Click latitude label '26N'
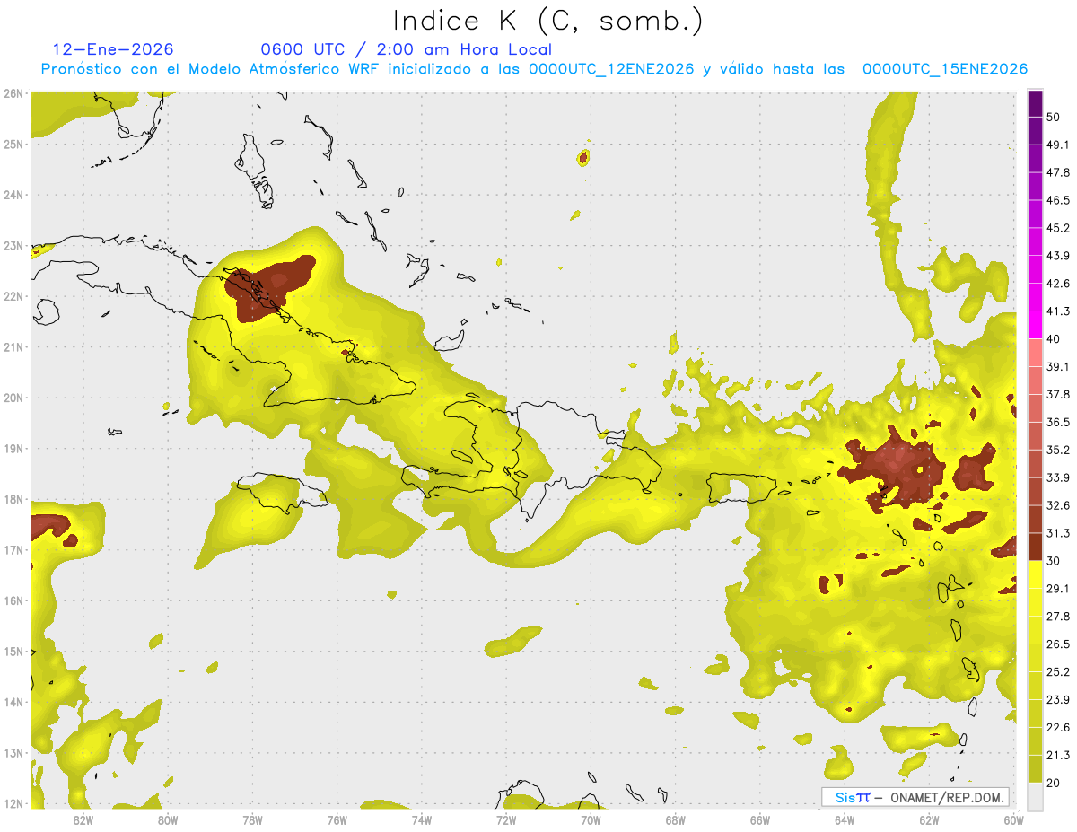1077x832 pixels. coord(13,93)
